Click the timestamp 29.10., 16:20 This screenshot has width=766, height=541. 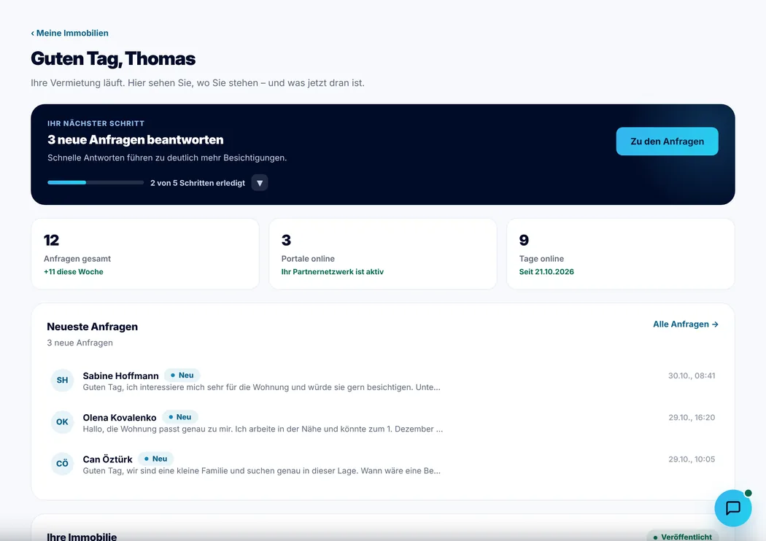point(692,418)
